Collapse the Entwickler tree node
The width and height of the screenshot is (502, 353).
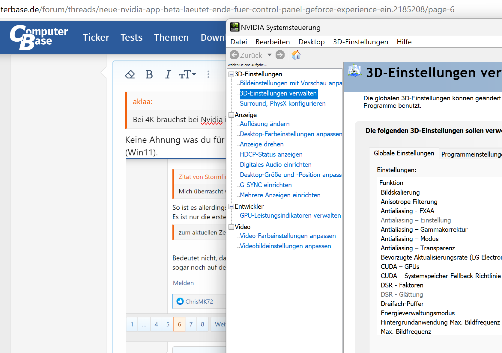231,207
